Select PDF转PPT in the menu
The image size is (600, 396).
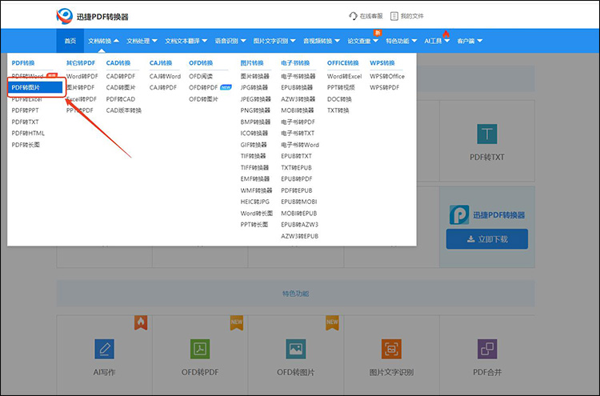(x=25, y=110)
